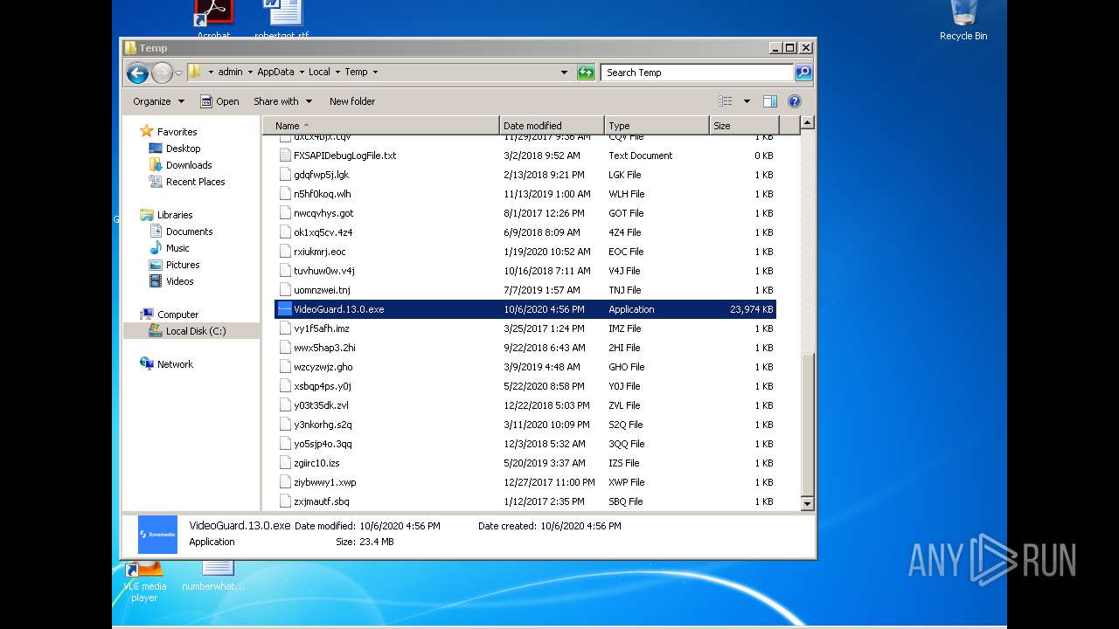Open the Organize dropdown menu

[x=158, y=101]
